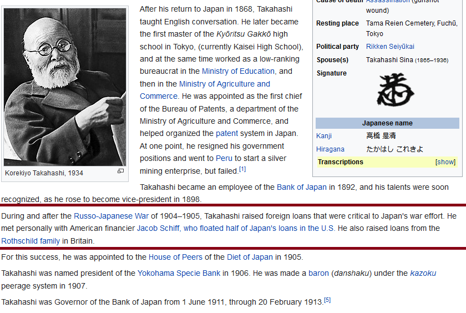The image size is (466, 313).
Task: Open the House of Peers link
Action: tap(175, 257)
